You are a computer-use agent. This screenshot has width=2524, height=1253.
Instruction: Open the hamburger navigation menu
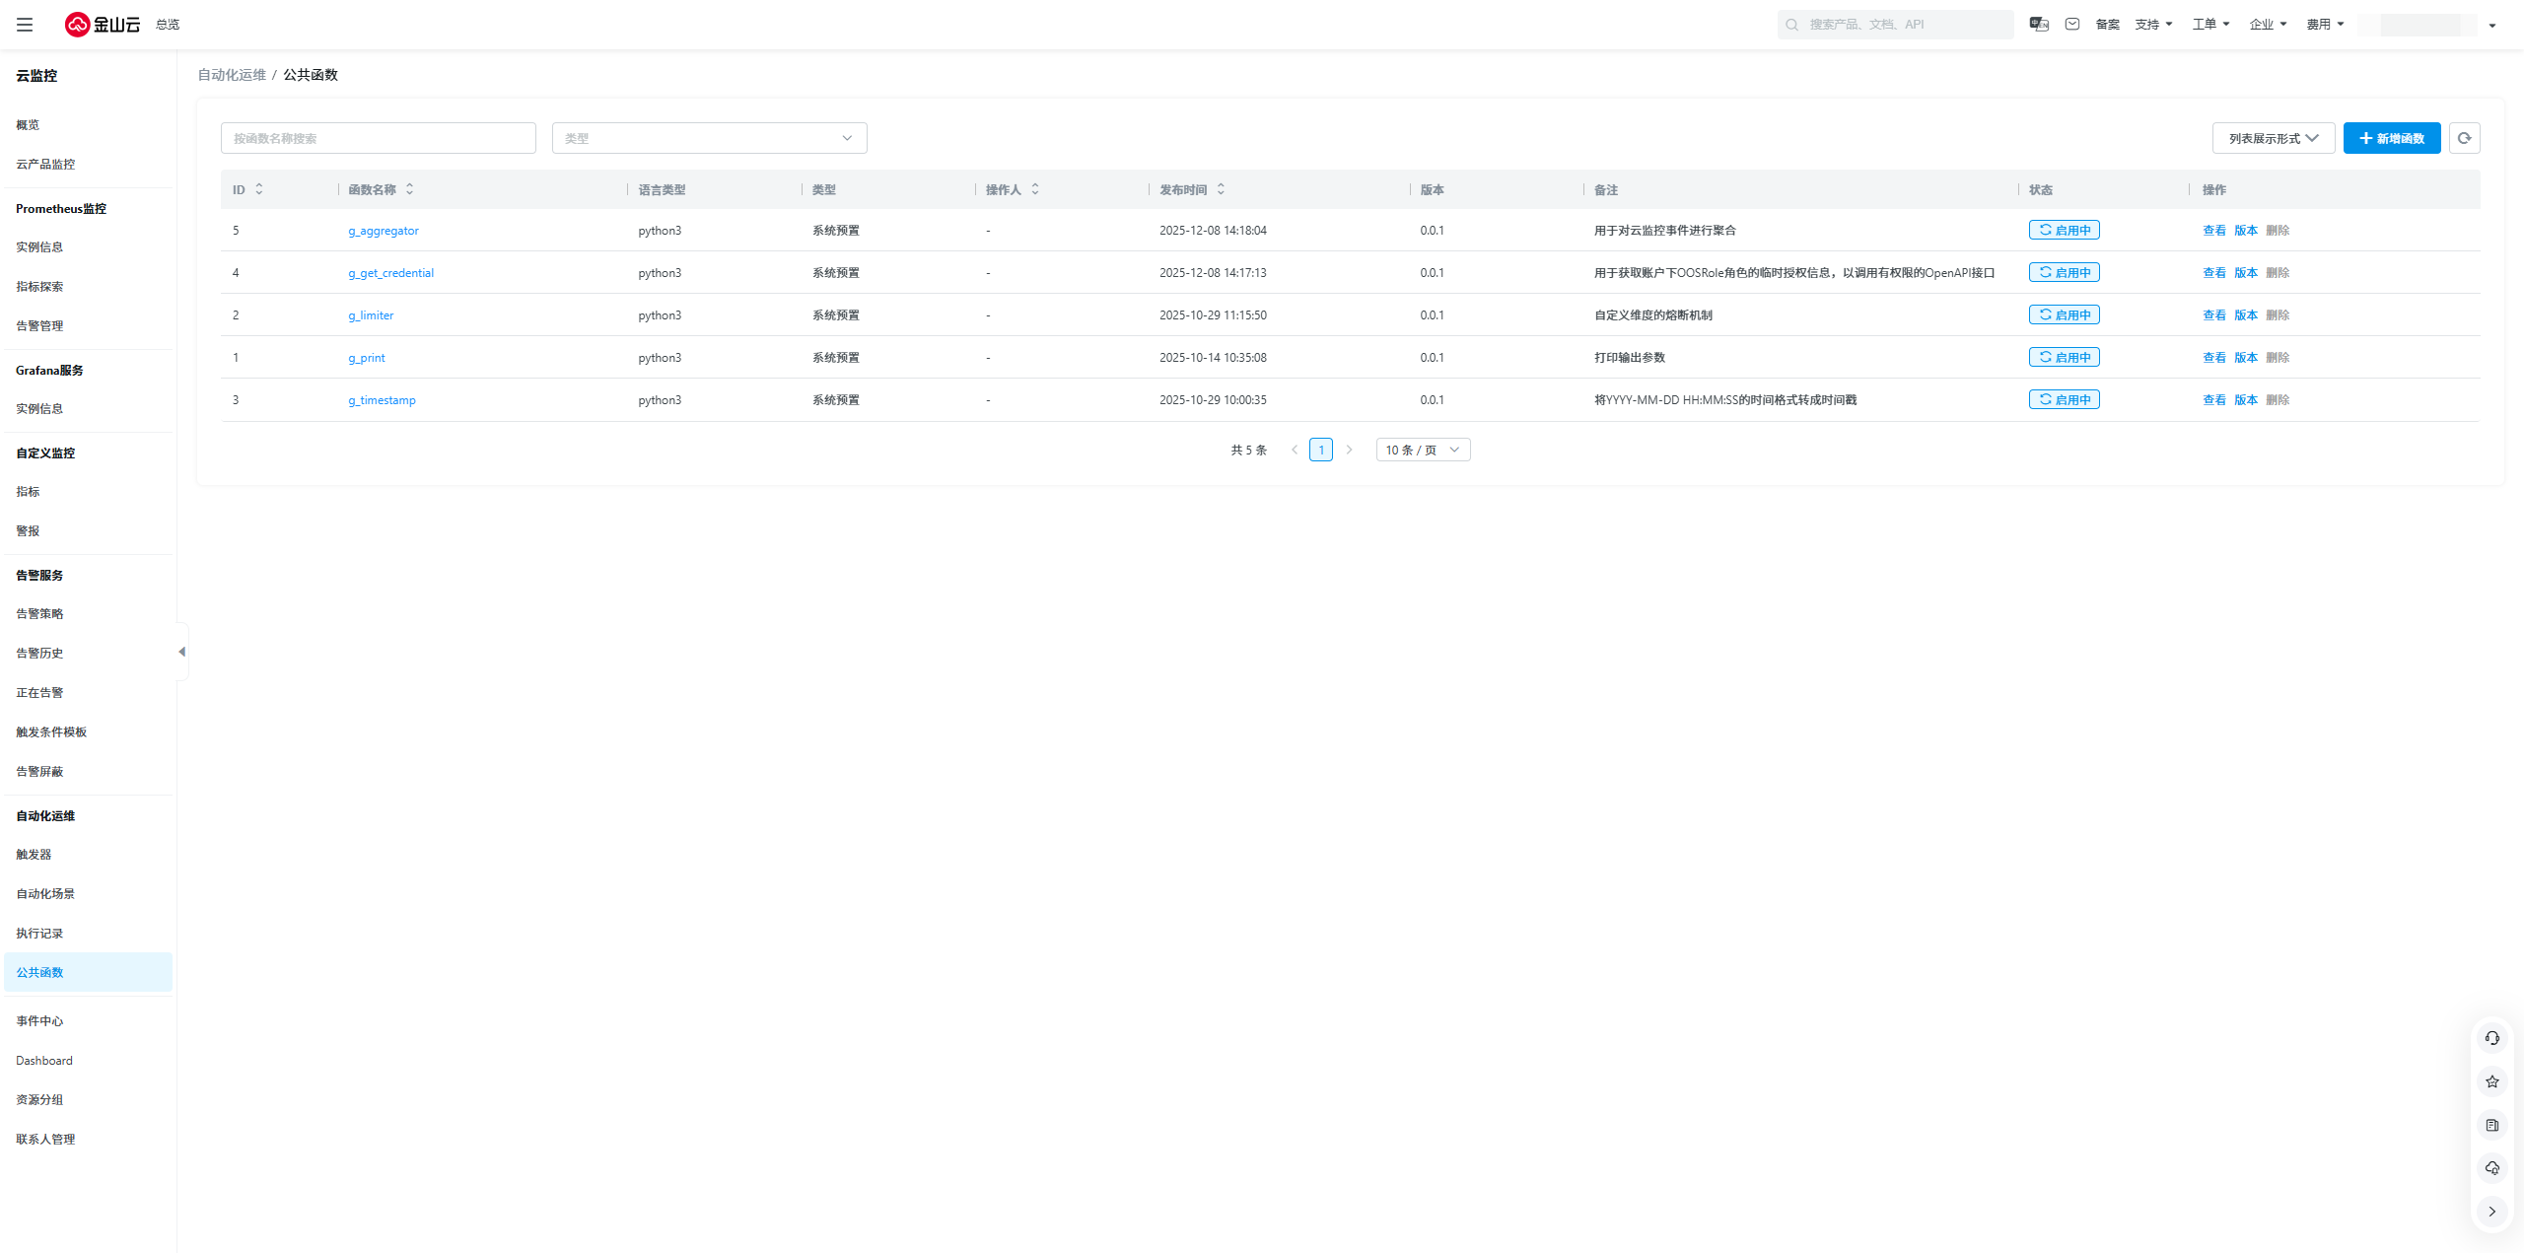click(25, 25)
